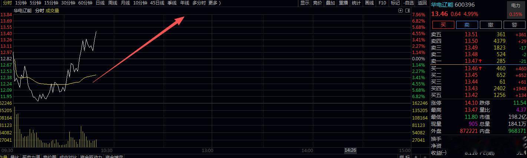Click the 买一 price 13.46
Image resolution: width=527 pixels, height=158 pixels.
pyautogui.click(x=471, y=68)
